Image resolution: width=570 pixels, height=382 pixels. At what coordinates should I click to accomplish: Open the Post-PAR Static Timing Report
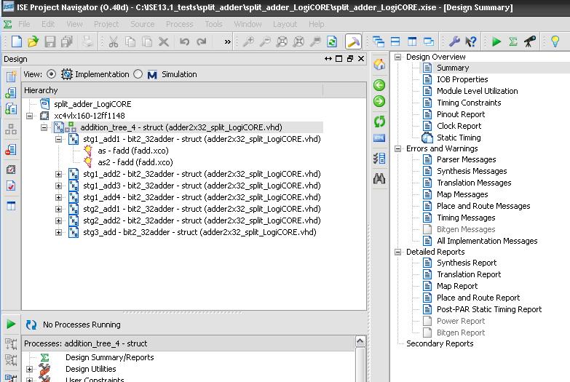pyautogui.click(x=489, y=309)
